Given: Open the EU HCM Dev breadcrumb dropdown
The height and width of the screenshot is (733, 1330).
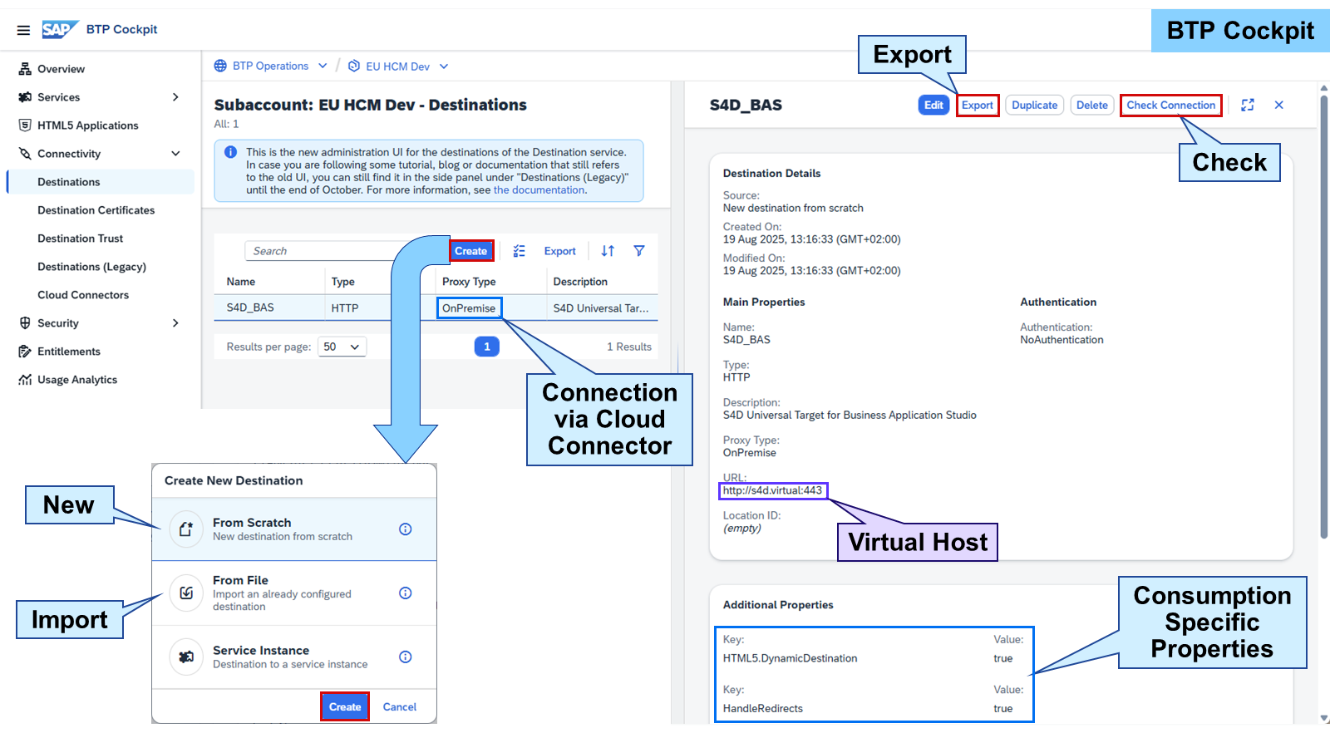Looking at the screenshot, I should pyautogui.click(x=444, y=66).
